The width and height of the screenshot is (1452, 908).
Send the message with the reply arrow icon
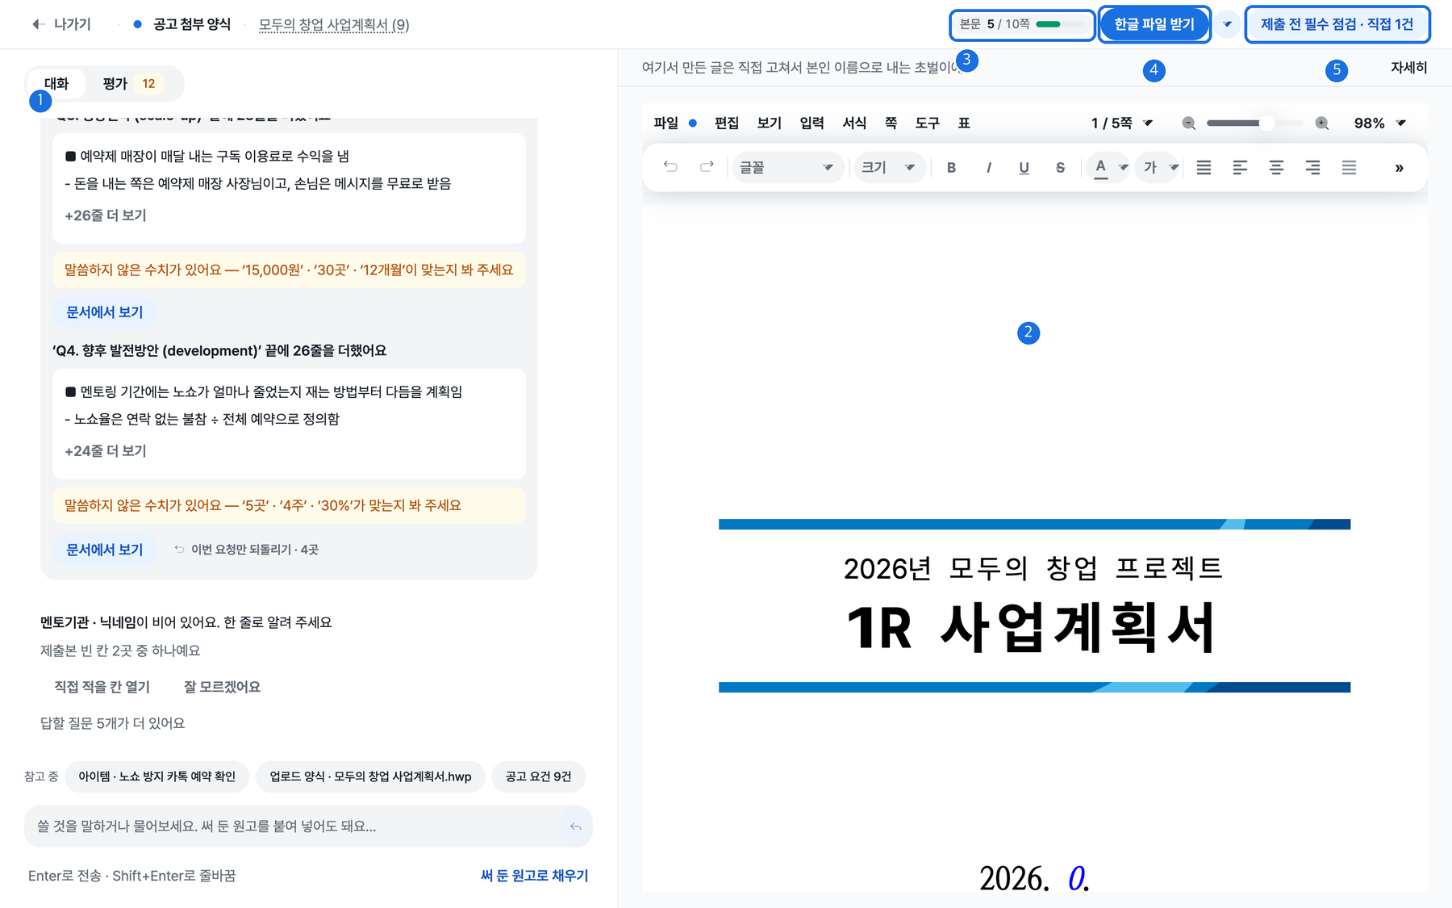click(x=575, y=826)
